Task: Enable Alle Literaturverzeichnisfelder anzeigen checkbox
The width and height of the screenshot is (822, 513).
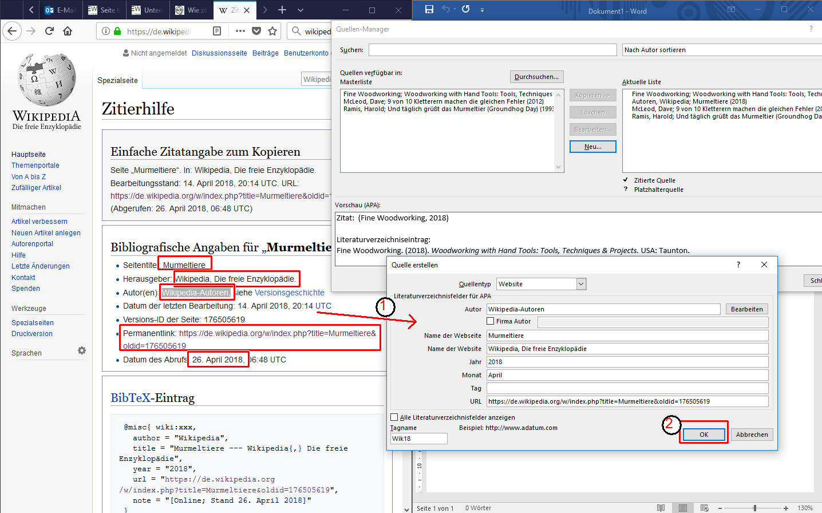Action: click(x=394, y=417)
